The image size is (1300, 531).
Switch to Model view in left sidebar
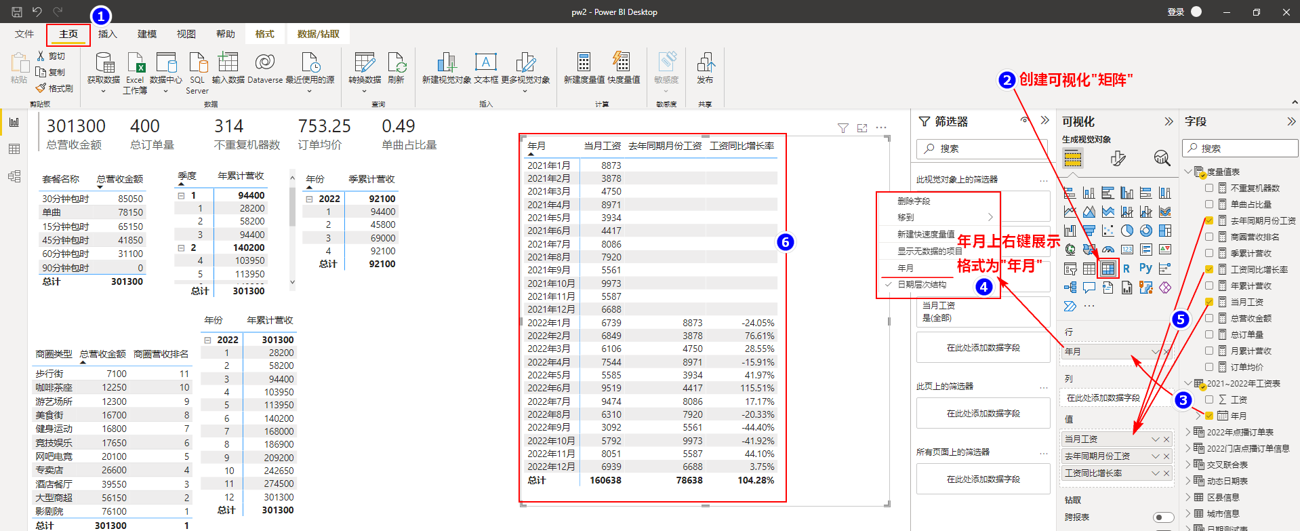click(14, 176)
